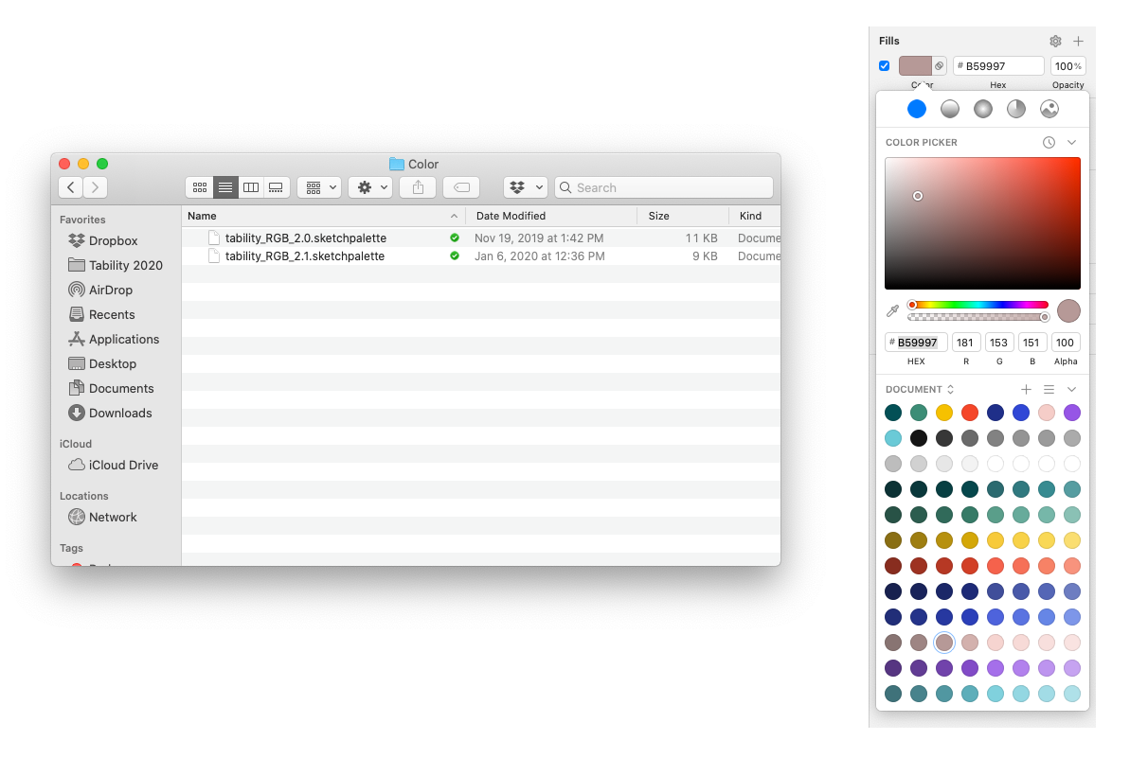Open blend mode icon beside fill swatch
The width and height of the screenshot is (1130, 758).
939,66
